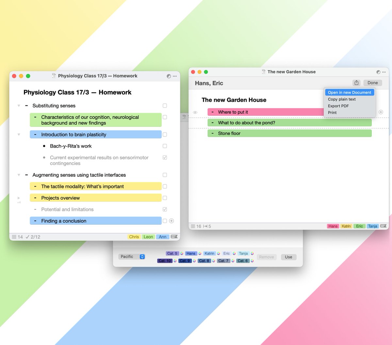Click appearance icon in Physiology window title bar
Viewport: 392px width, 345px height.
169,76
